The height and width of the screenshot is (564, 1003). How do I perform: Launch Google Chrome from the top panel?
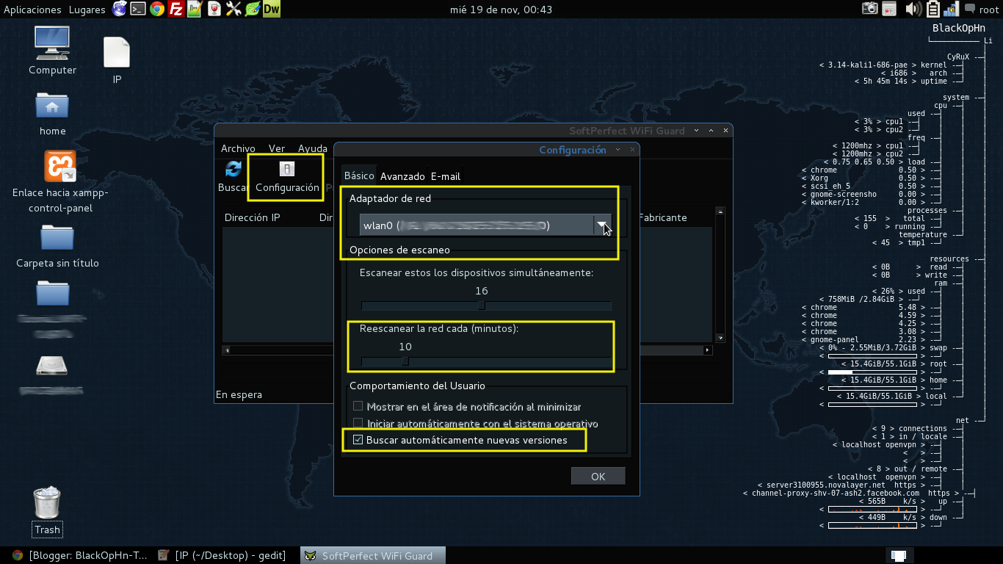pyautogui.click(x=156, y=9)
